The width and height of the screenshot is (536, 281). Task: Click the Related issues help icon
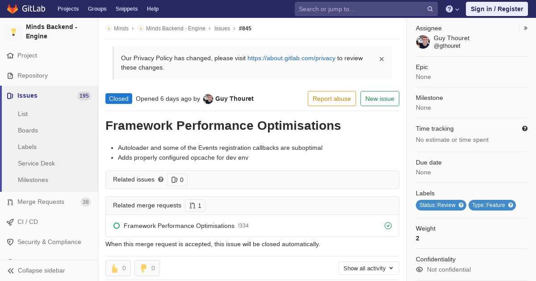click(161, 179)
